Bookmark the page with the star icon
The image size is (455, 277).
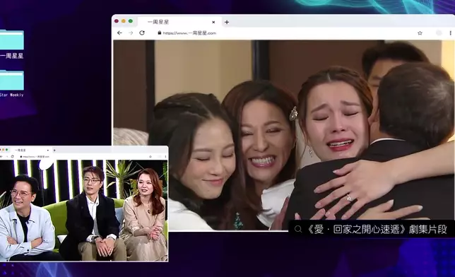point(420,33)
